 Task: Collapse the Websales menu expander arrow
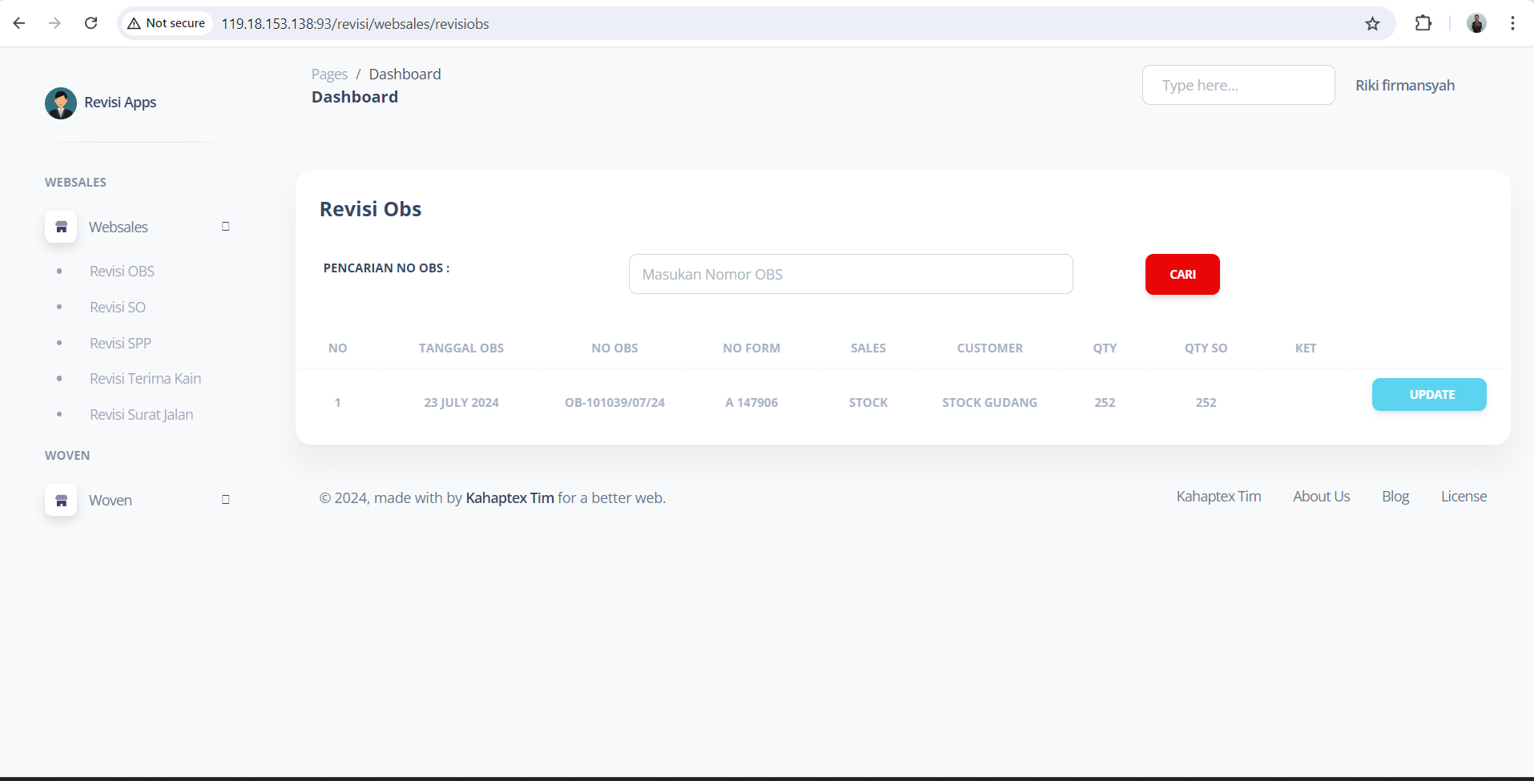226,227
